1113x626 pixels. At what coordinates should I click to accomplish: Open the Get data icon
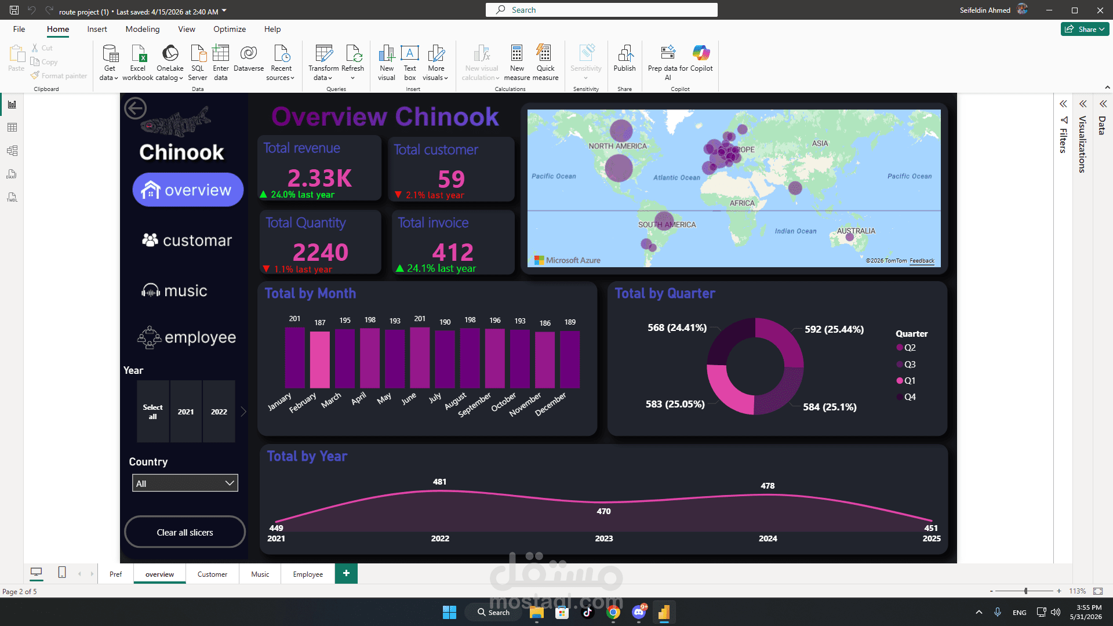(109, 62)
